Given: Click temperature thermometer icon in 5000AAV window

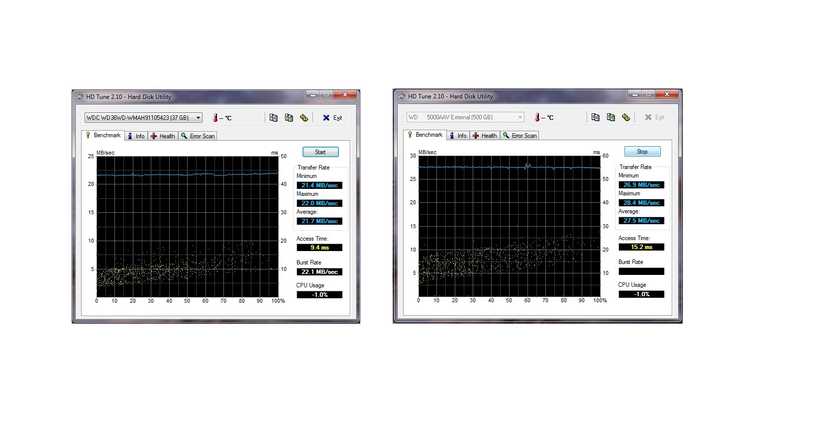Looking at the screenshot, I should 537,117.
